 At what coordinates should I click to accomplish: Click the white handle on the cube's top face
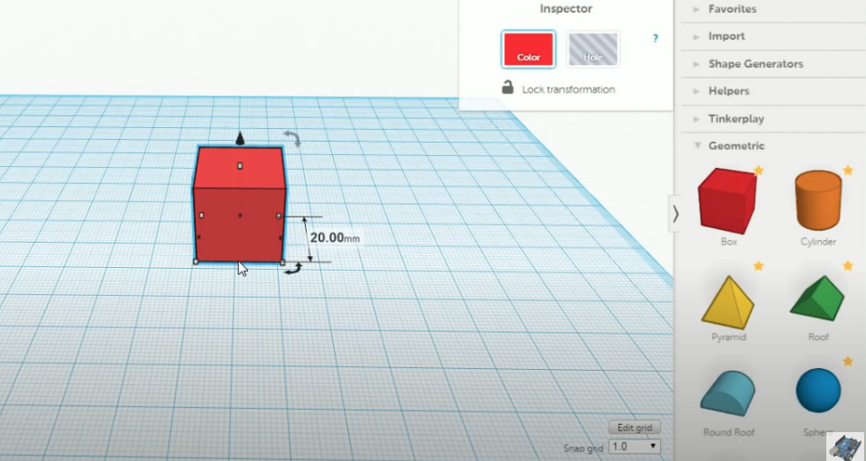[x=240, y=166]
